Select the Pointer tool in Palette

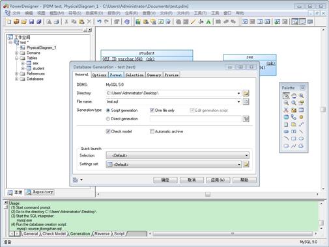pyautogui.click(x=286, y=96)
